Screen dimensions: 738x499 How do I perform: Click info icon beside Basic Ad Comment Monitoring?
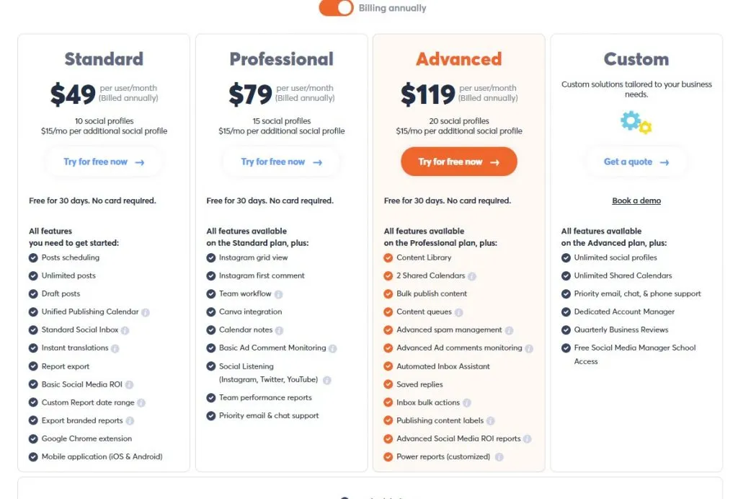click(x=333, y=348)
